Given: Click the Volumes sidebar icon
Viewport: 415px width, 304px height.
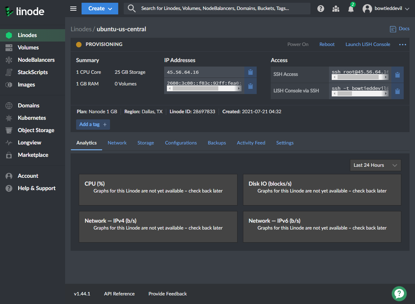Looking at the screenshot, I should tap(9, 47).
